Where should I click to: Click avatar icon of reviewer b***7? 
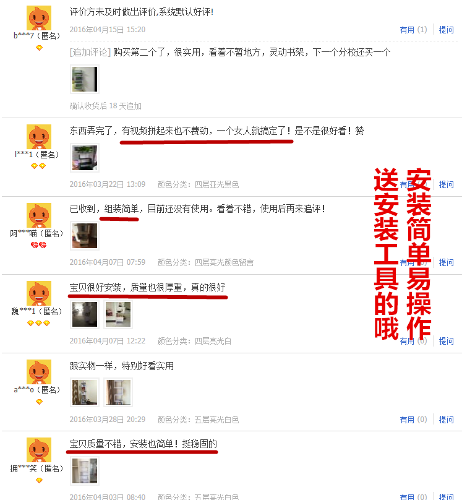click(x=39, y=18)
